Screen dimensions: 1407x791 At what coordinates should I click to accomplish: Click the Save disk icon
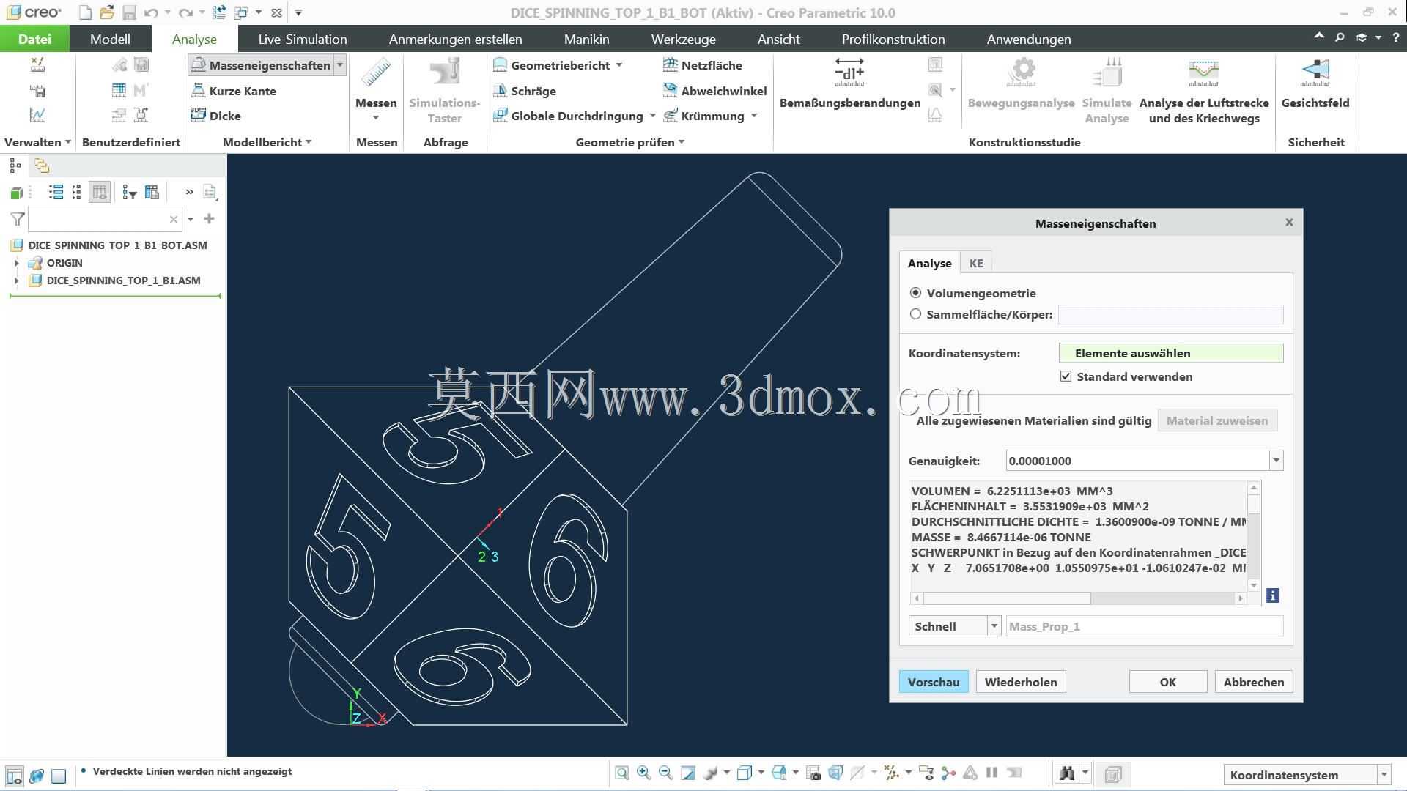pos(129,12)
